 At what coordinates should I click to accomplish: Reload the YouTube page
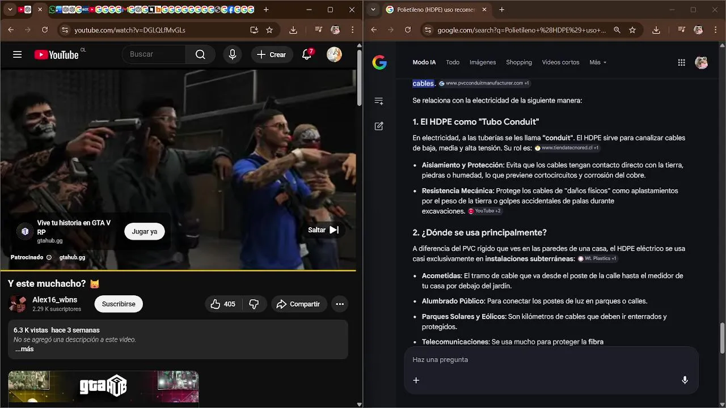(45, 30)
